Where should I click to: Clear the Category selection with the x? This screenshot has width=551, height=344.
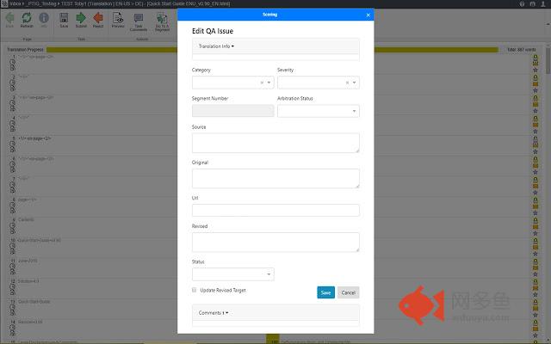point(262,83)
